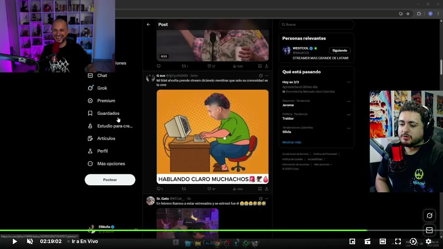443x249 pixels.
Task: Enable picture-in-picture in the player
Action: coord(352,241)
